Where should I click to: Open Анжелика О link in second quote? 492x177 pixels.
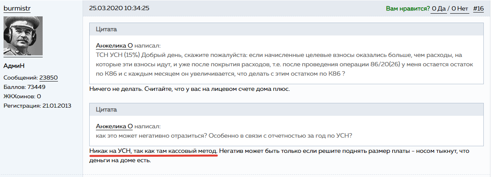coord(114,126)
